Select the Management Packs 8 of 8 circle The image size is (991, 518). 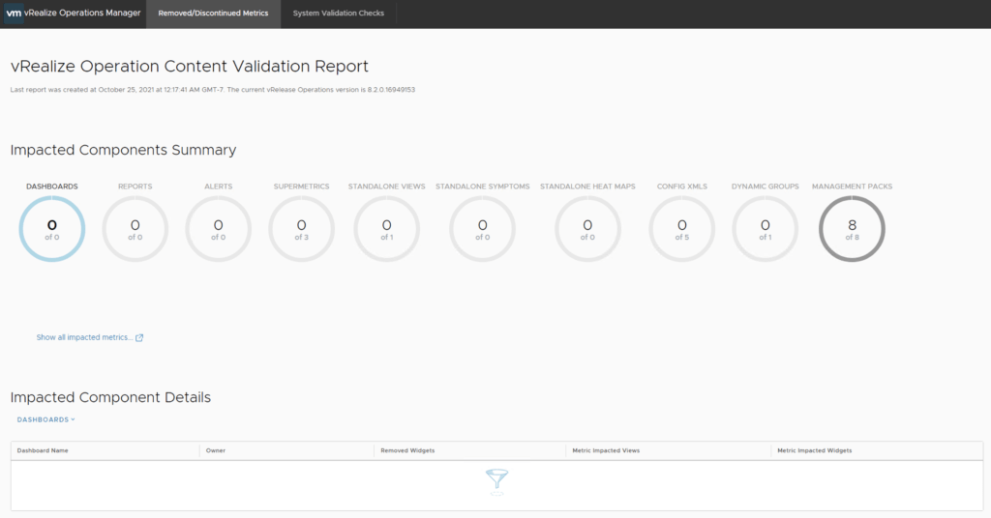[852, 229]
